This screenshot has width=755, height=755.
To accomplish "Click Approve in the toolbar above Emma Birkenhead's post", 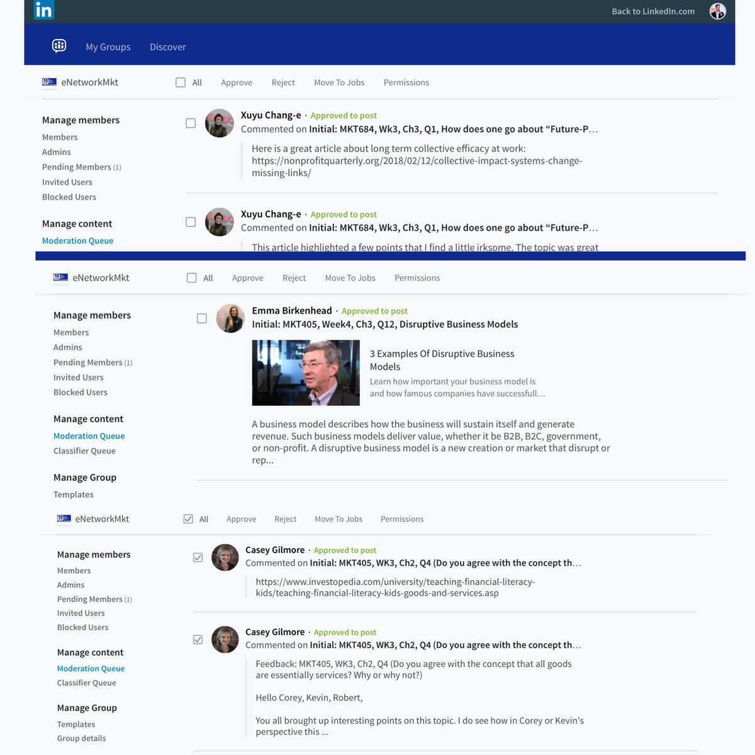I will [248, 277].
